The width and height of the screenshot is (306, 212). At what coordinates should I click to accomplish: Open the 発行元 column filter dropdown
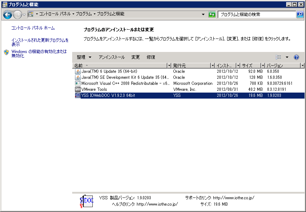213,66
